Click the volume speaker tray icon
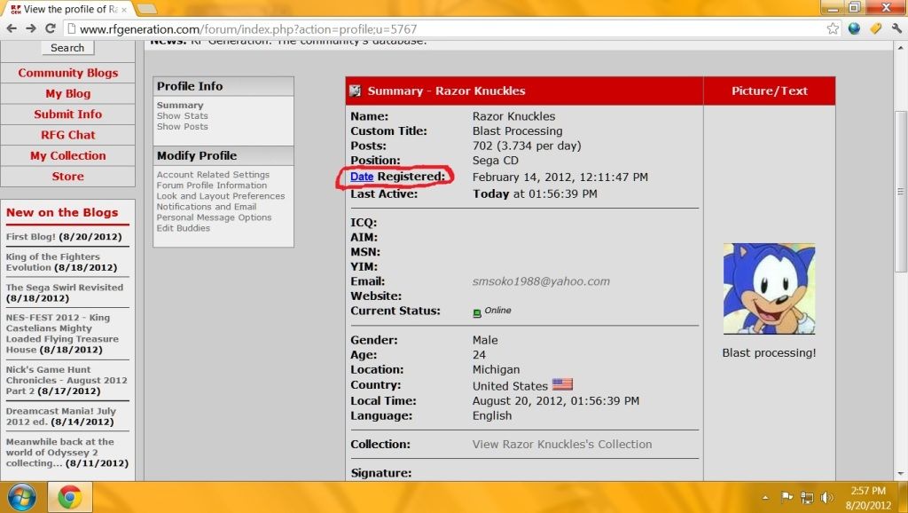The height and width of the screenshot is (513, 908). [827, 497]
